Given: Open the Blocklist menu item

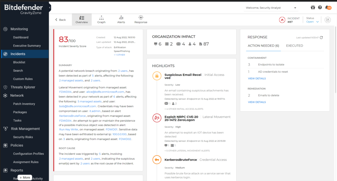Looking at the screenshot, I should (x=19, y=62).
